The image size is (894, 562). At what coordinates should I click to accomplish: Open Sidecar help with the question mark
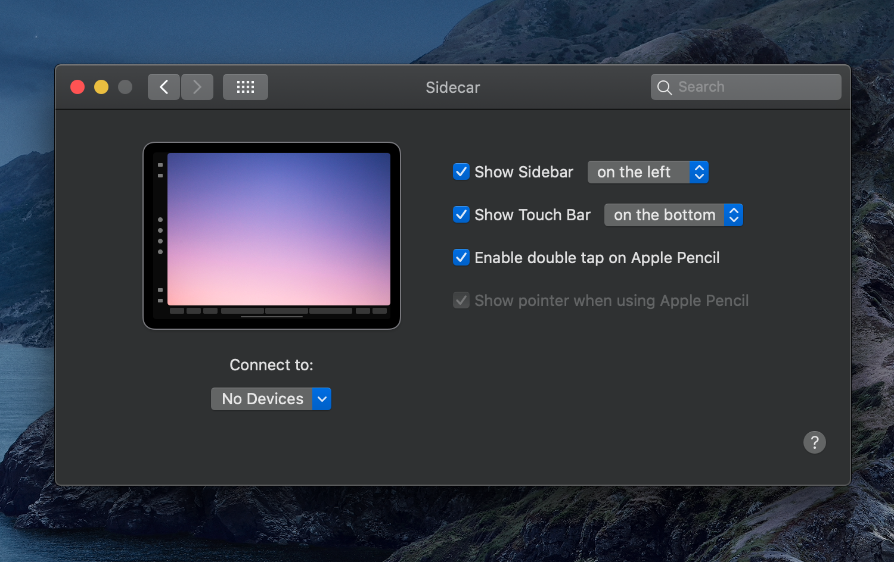pos(815,442)
